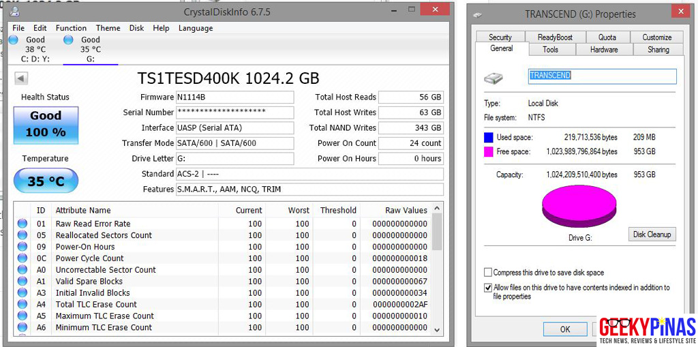Viewport: 698px width, 347px height.
Task: Switch to the Hardware tab
Action: (604, 50)
